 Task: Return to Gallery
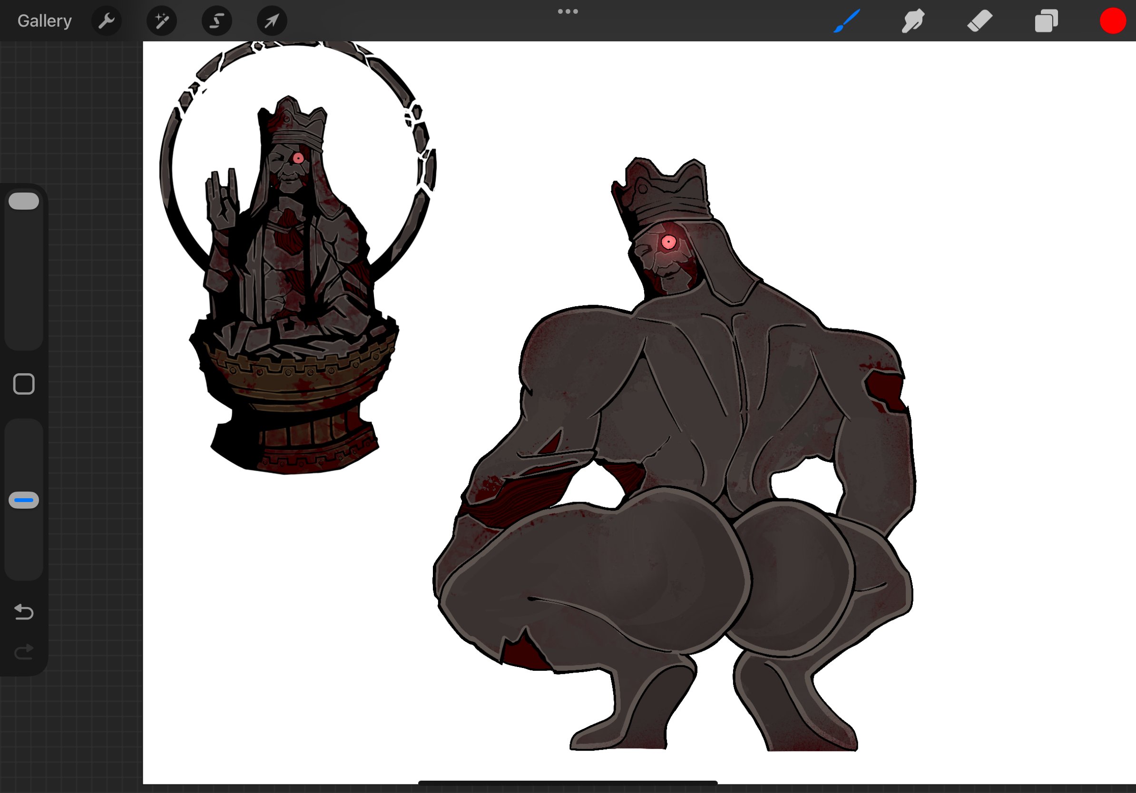point(45,21)
